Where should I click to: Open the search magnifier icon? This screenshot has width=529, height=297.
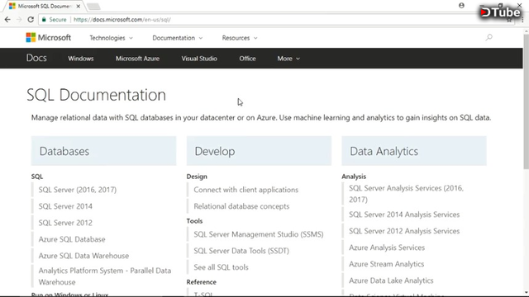[x=488, y=37]
